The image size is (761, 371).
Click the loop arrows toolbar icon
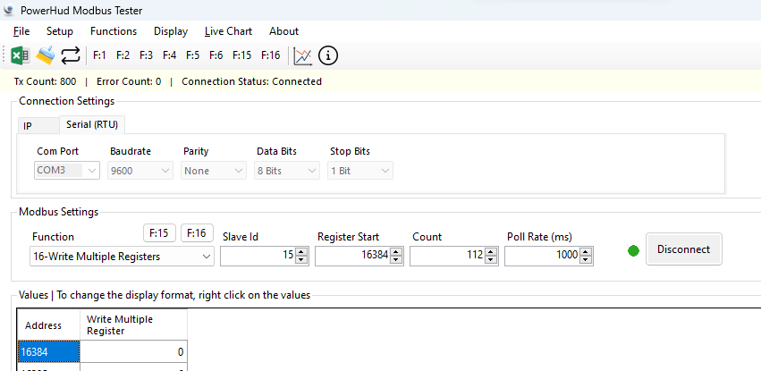[x=71, y=55]
